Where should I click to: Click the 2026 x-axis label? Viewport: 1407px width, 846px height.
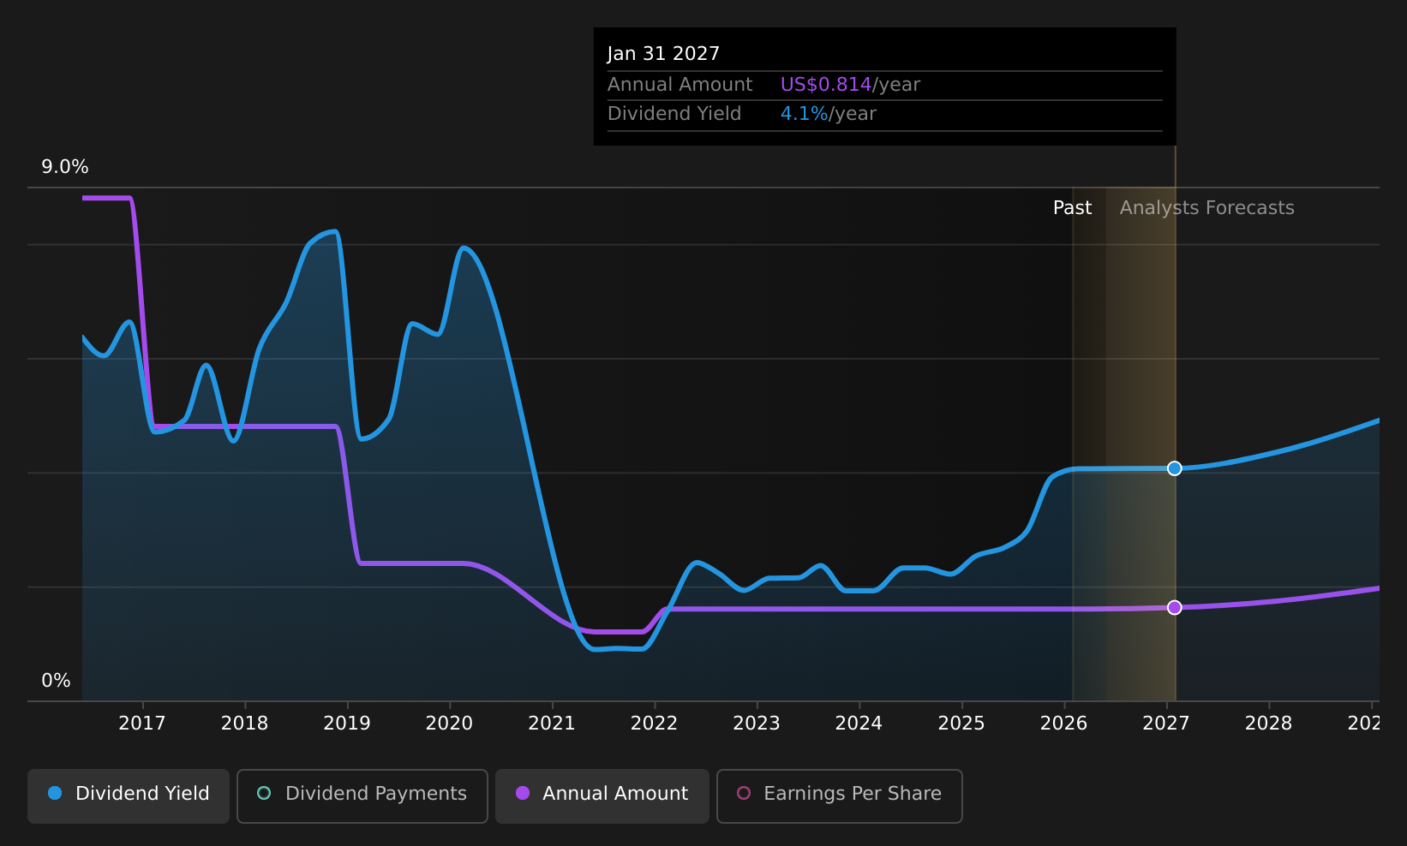pyautogui.click(x=1064, y=724)
